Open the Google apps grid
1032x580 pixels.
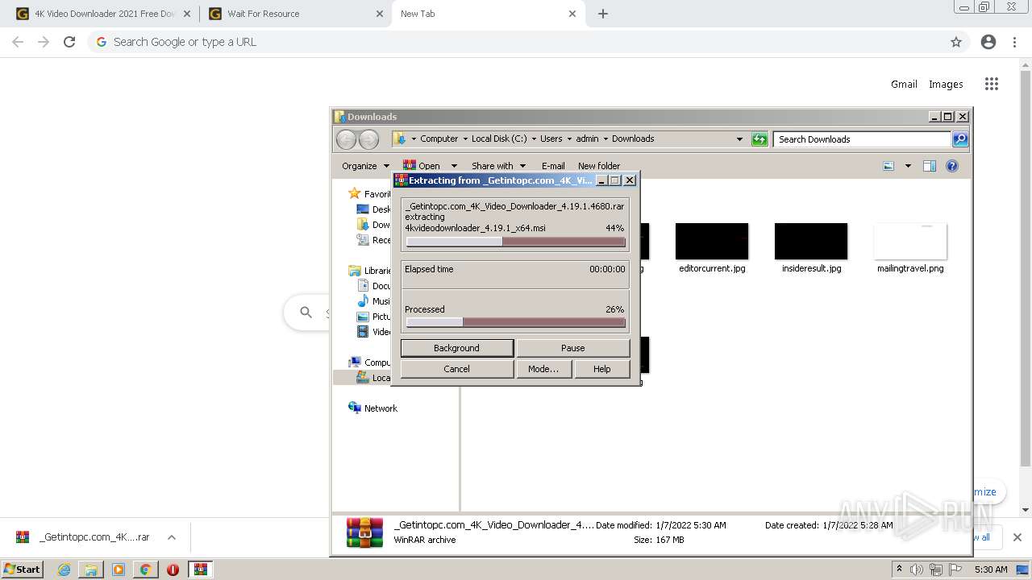click(992, 84)
